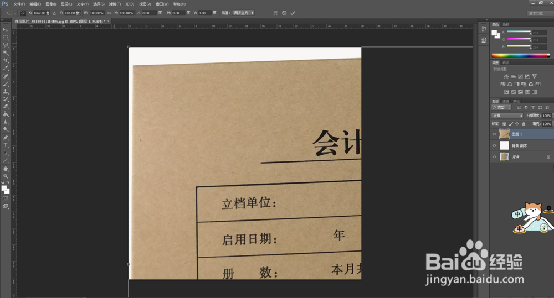Select the Hand tool
The height and width of the screenshot is (298, 554).
click(6, 169)
